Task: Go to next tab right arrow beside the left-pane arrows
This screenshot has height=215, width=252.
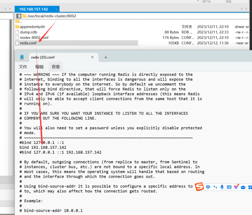Action: pyautogui.click(x=10, y=9)
